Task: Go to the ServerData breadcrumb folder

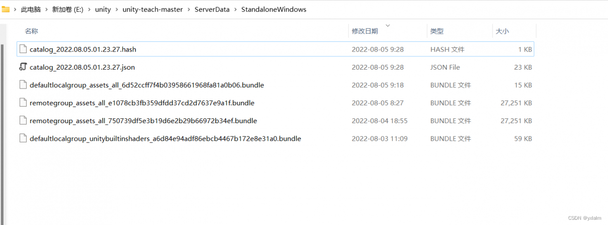Action: coord(212,9)
